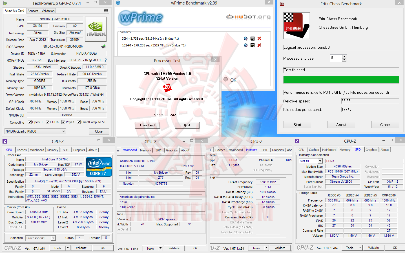The height and width of the screenshot is (253, 405).
Task: Click the Relative speed value 36.97
Action: coord(370,101)
